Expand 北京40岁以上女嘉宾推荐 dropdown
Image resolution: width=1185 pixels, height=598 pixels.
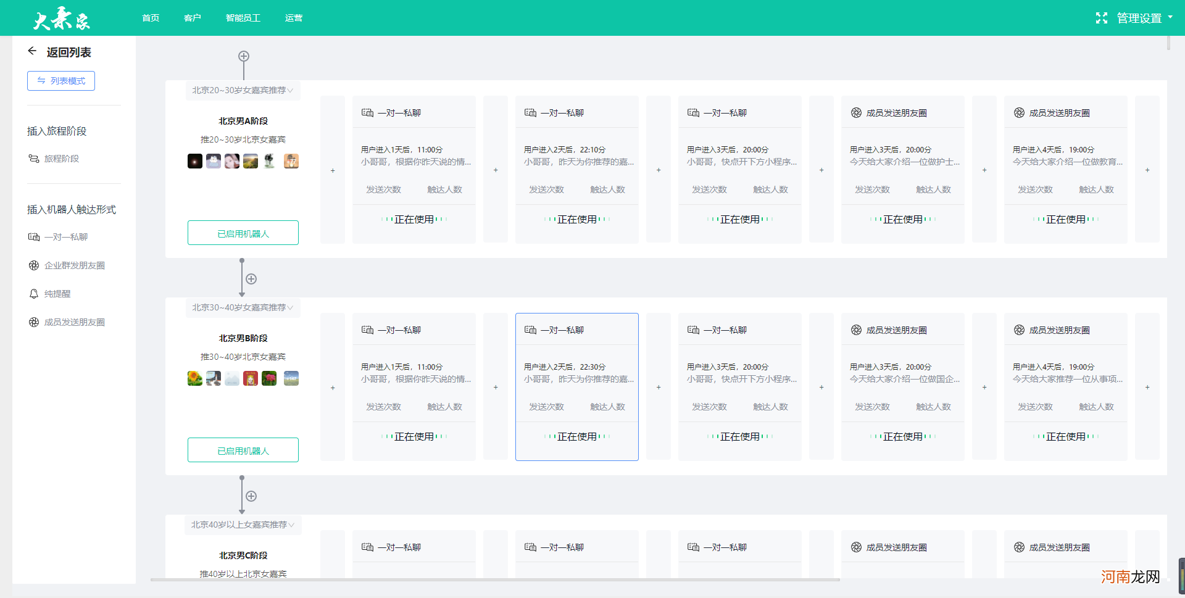click(243, 525)
